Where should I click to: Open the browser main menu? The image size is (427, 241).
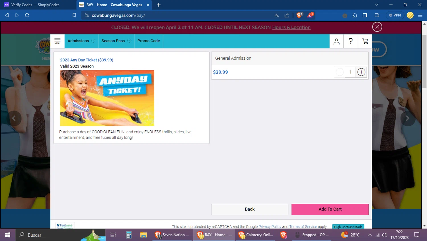tap(420, 15)
